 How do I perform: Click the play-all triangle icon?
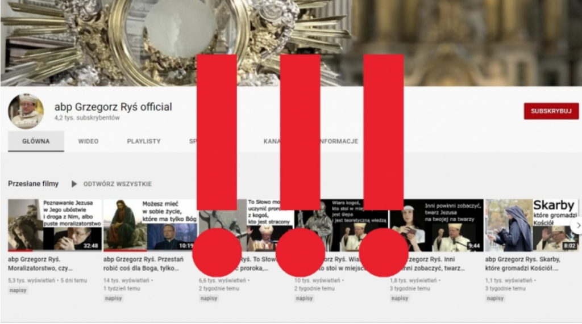click(74, 184)
